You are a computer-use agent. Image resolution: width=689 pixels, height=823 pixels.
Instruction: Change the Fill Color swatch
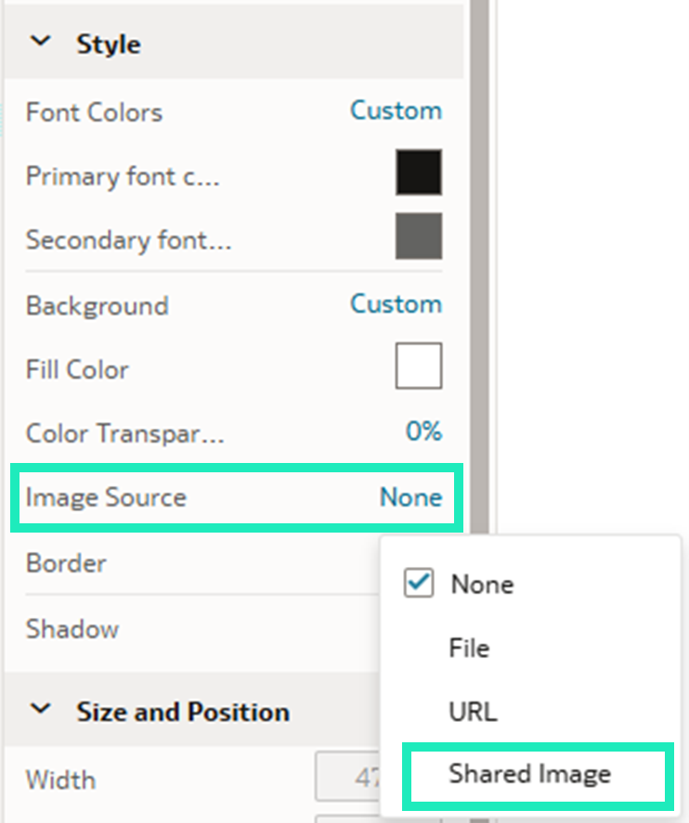pyautogui.click(x=419, y=366)
